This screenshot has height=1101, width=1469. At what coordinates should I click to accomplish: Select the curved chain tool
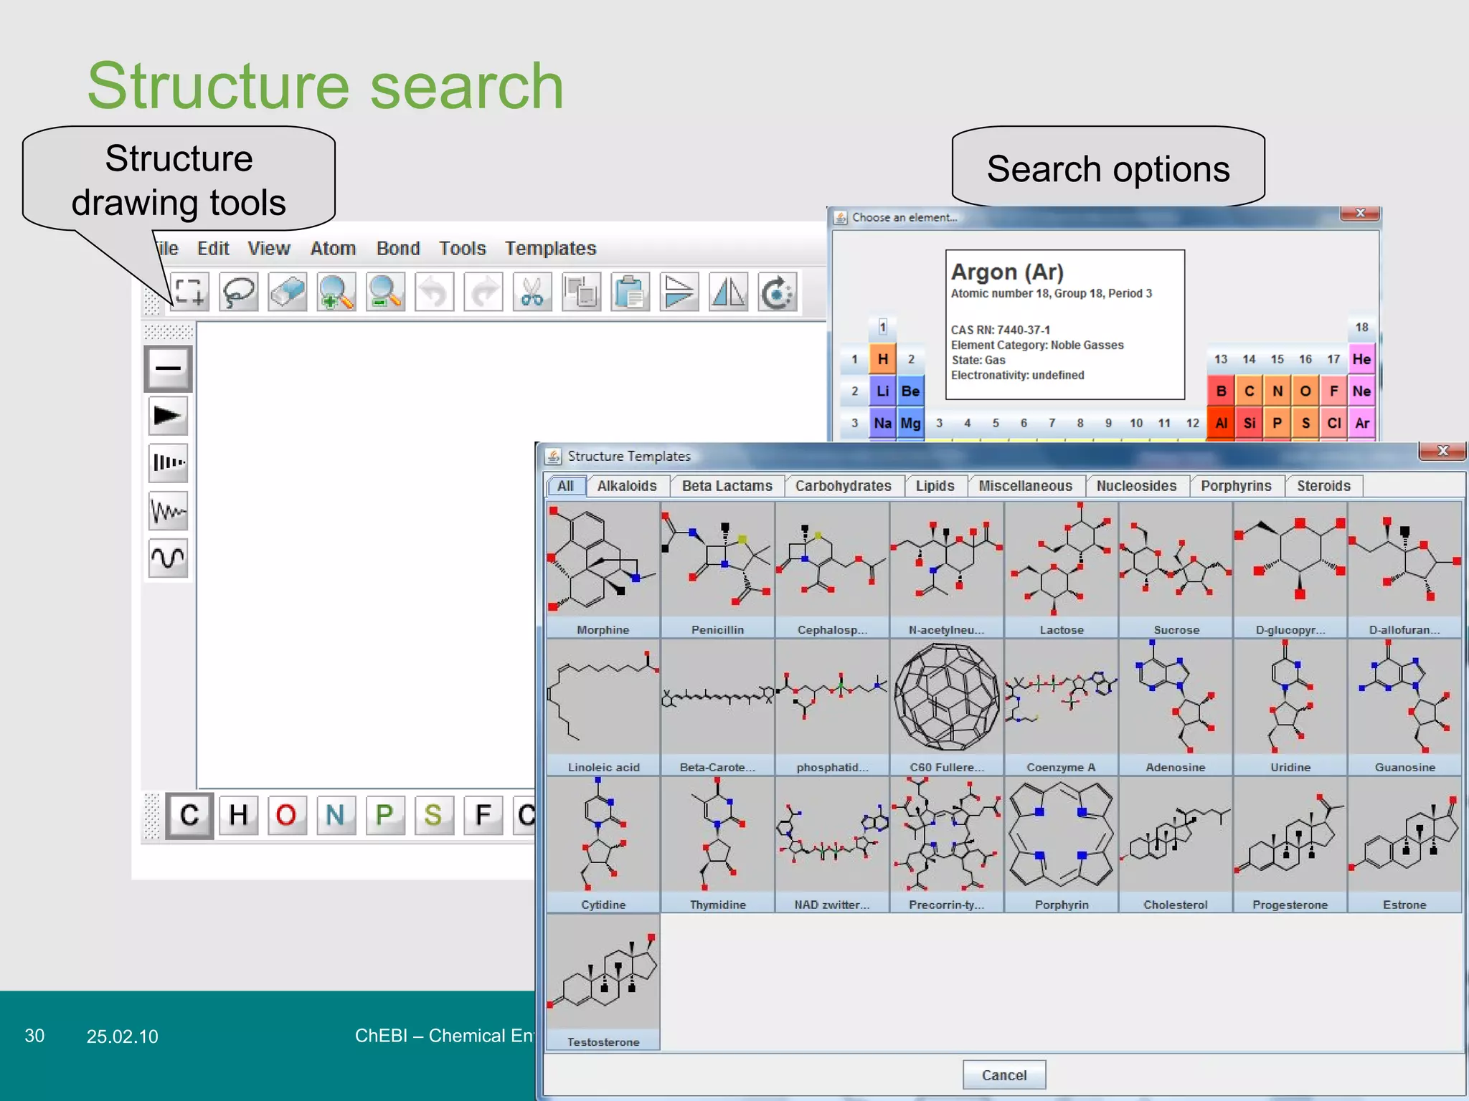click(x=168, y=558)
